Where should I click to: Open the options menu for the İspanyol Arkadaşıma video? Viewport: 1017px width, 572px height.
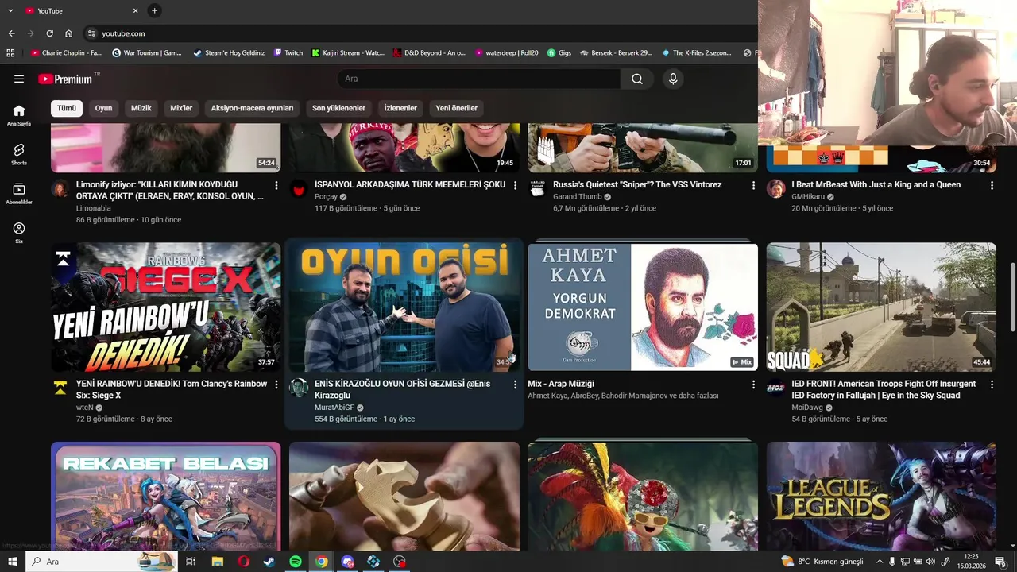pyautogui.click(x=515, y=185)
